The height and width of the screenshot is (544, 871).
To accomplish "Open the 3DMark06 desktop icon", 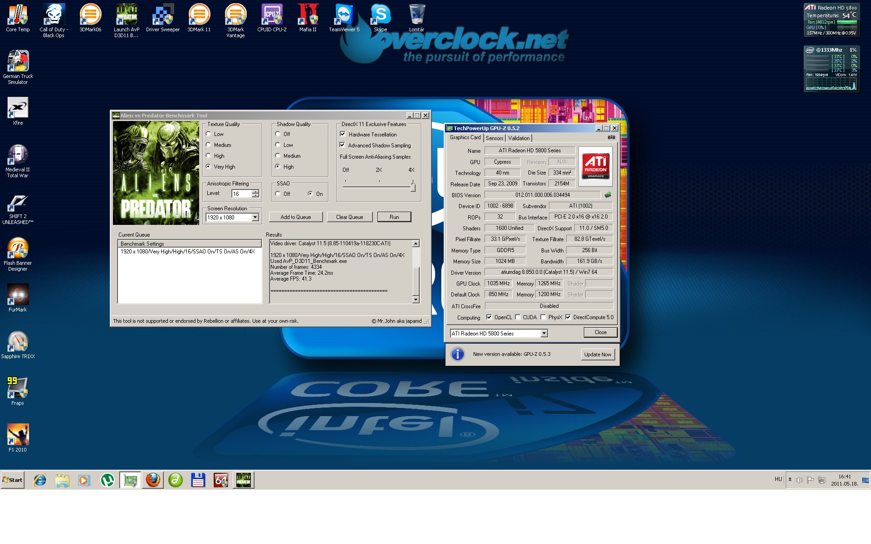I will click(x=90, y=18).
